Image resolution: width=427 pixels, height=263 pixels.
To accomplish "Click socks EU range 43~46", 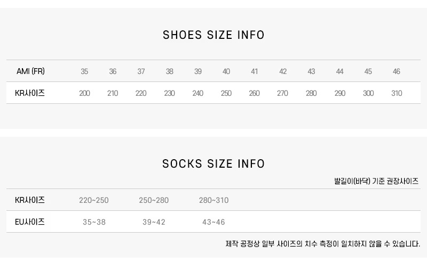I will click(213, 222).
